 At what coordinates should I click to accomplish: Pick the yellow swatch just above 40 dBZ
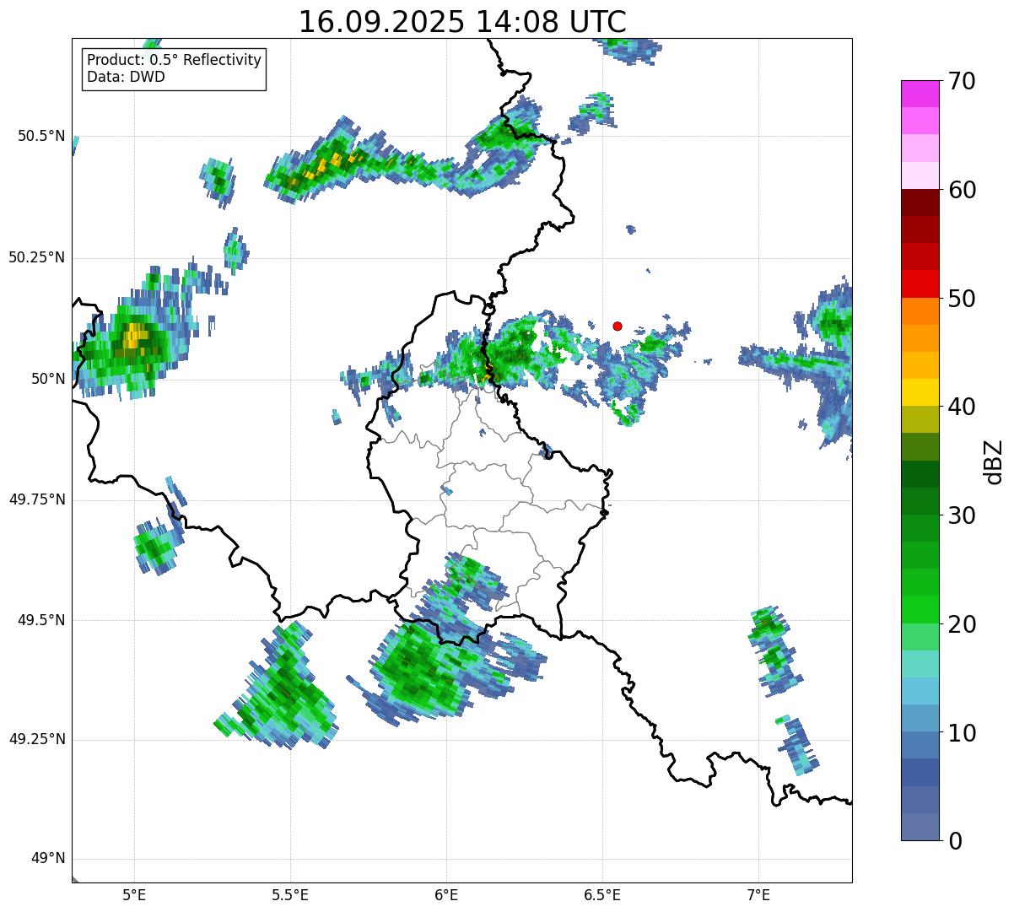coord(925,392)
